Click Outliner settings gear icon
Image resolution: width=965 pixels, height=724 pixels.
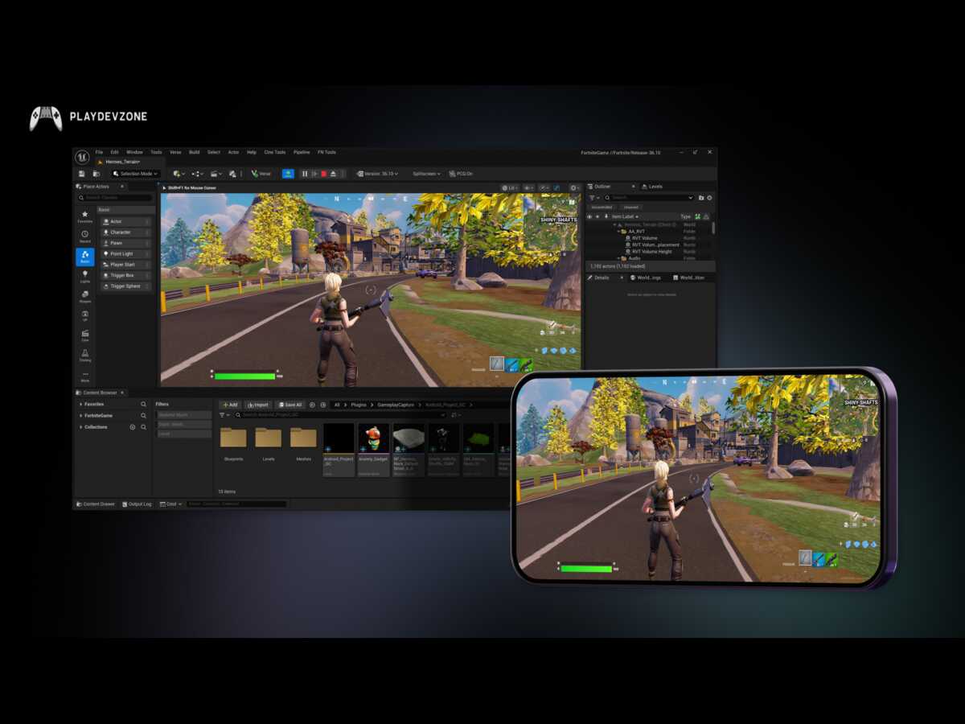709,197
